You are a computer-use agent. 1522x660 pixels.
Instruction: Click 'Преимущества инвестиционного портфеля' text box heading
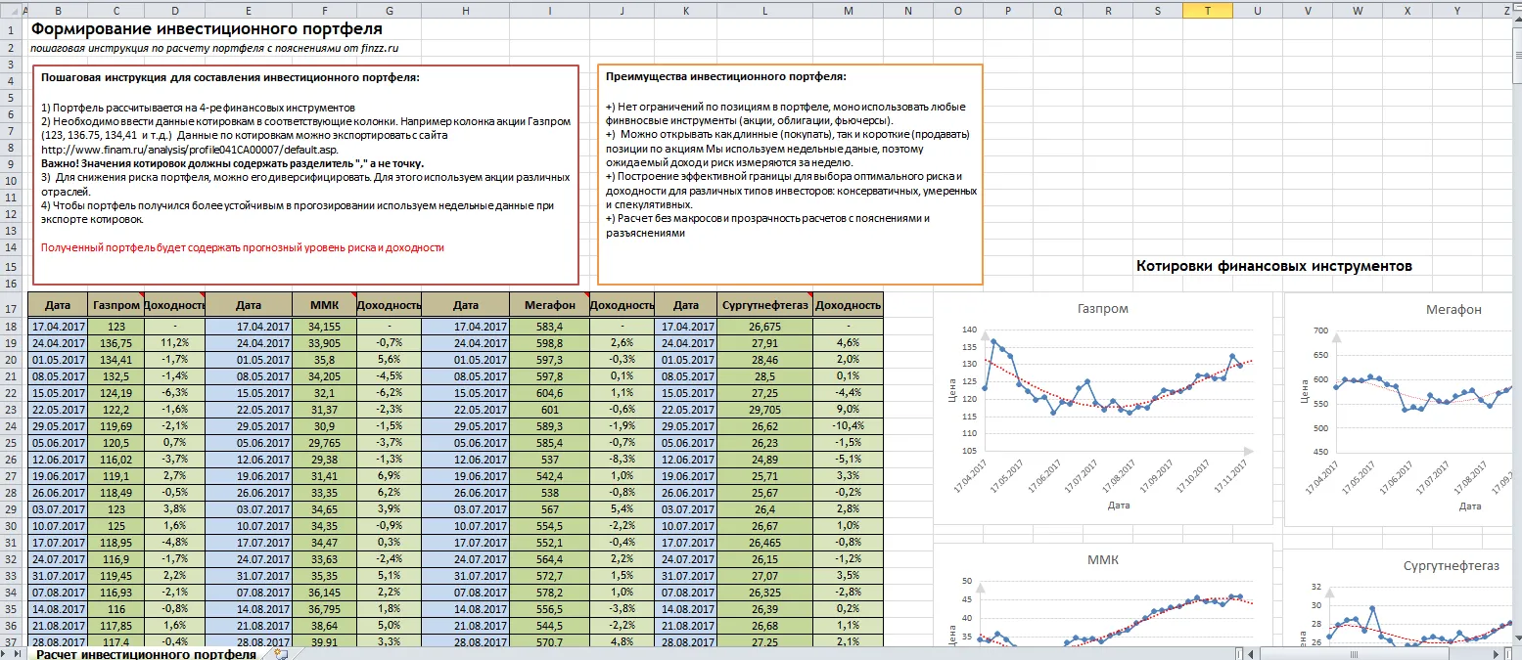[x=726, y=76]
